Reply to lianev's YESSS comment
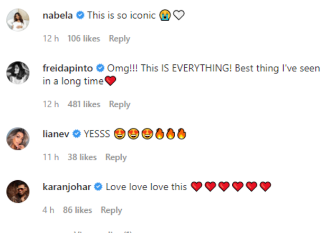The height and width of the screenshot is (233, 326). click(x=116, y=157)
